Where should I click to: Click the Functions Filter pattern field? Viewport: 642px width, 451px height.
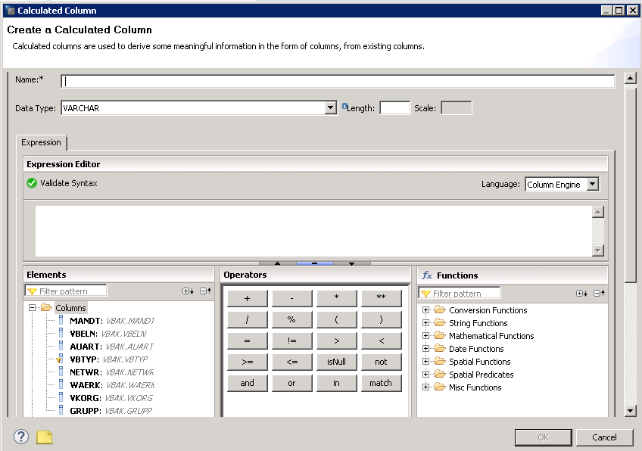click(460, 294)
